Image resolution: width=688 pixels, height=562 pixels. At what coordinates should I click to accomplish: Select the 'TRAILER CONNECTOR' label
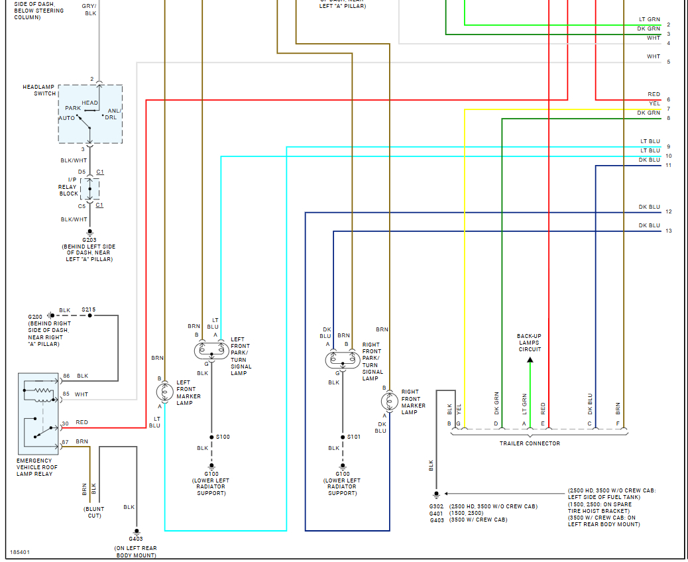[x=530, y=443]
